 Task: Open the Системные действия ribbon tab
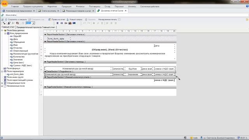click(x=150, y=7)
